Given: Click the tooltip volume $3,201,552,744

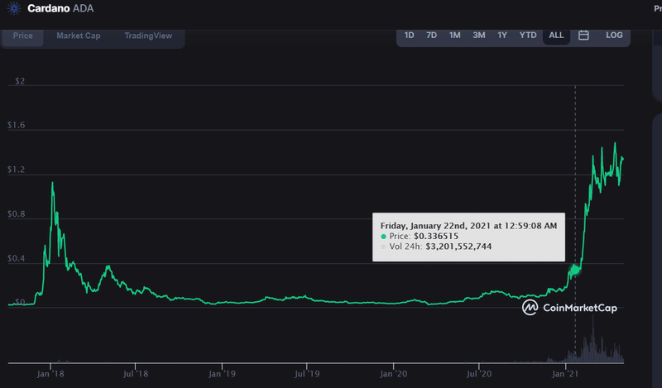Looking at the screenshot, I should coord(458,247).
